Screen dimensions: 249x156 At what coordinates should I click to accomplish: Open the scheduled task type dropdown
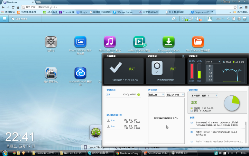156,95
